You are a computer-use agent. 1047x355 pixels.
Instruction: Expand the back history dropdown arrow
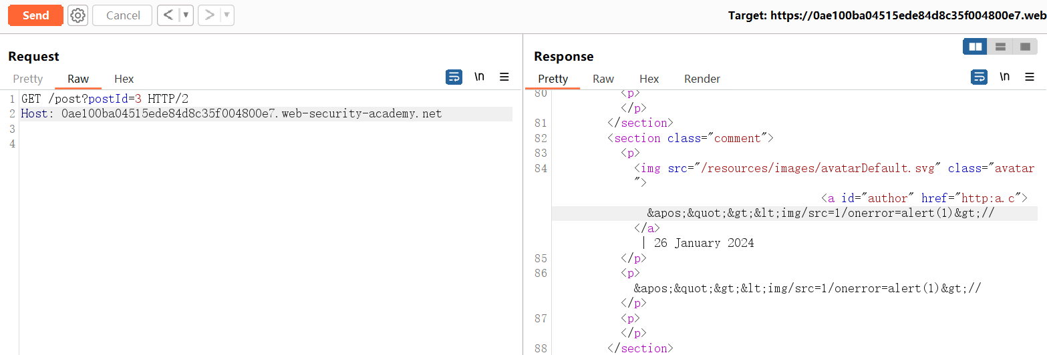point(186,15)
